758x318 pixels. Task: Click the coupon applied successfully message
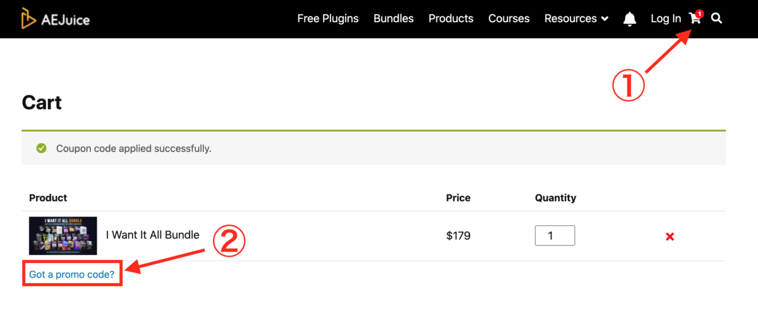(133, 149)
